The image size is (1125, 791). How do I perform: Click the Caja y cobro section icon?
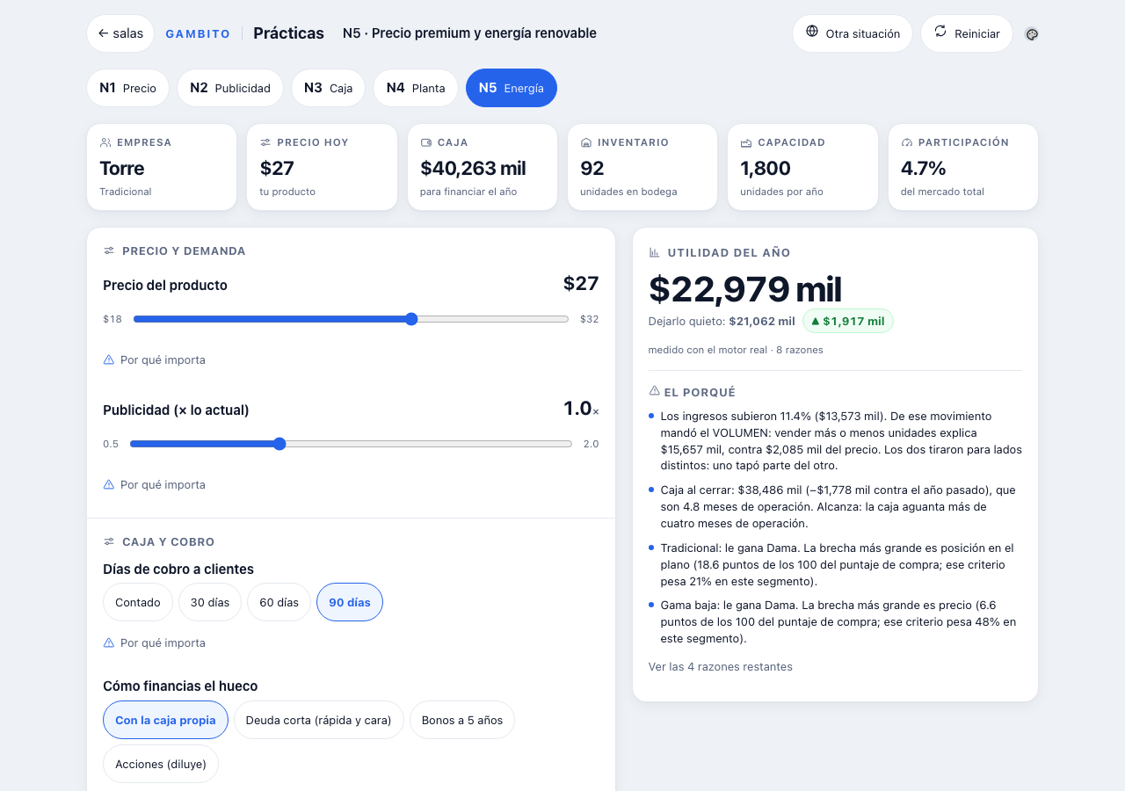click(x=109, y=541)
